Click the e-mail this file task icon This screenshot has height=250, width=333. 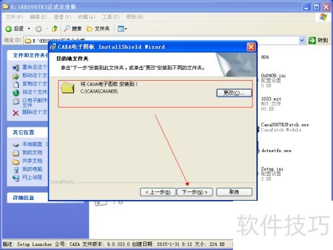tap(16, 101)
